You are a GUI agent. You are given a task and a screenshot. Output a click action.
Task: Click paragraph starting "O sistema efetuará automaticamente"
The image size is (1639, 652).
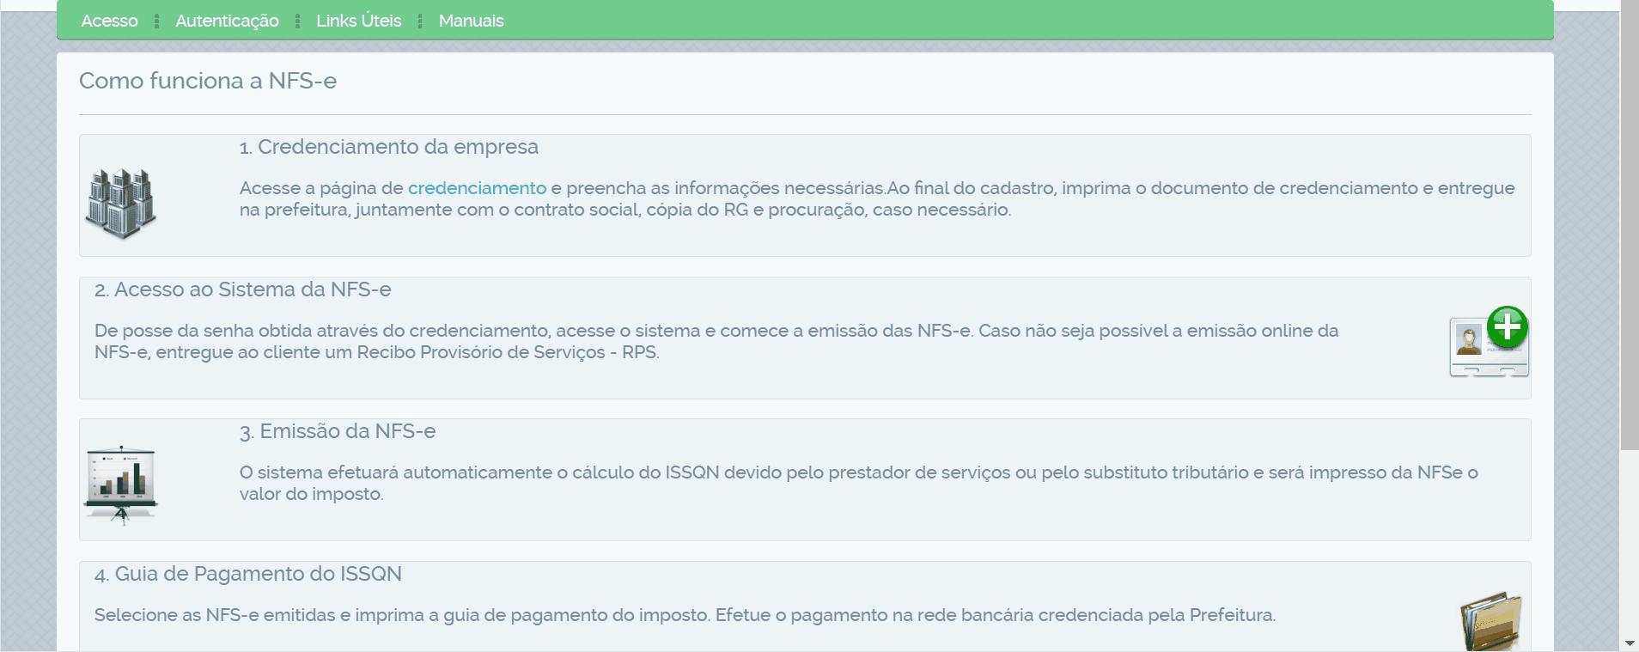click(x=859, y=483)
